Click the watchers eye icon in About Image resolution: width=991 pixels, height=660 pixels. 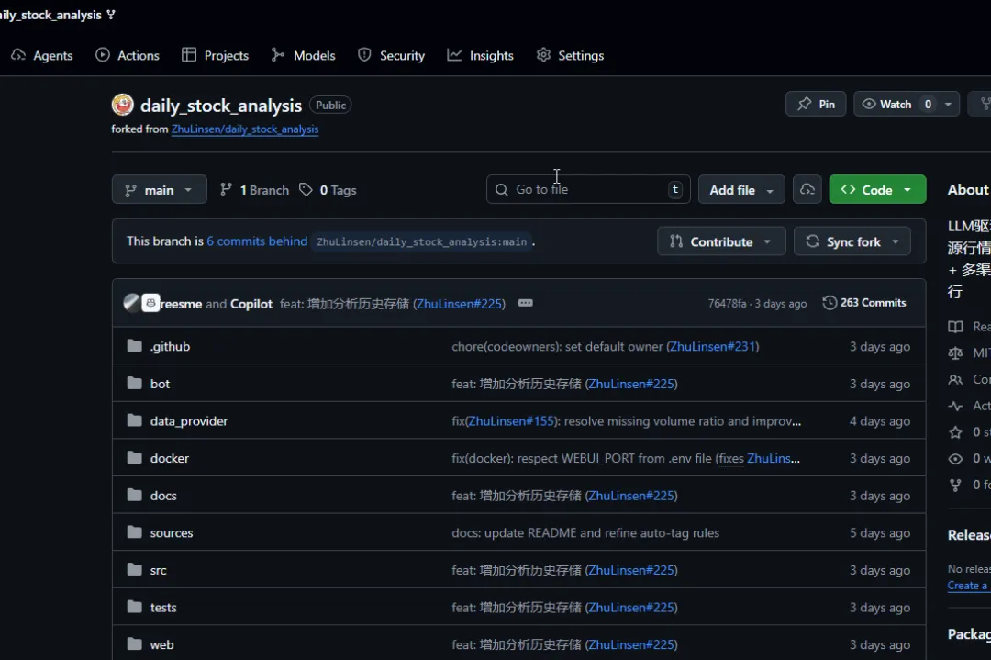tap(955, 459)
